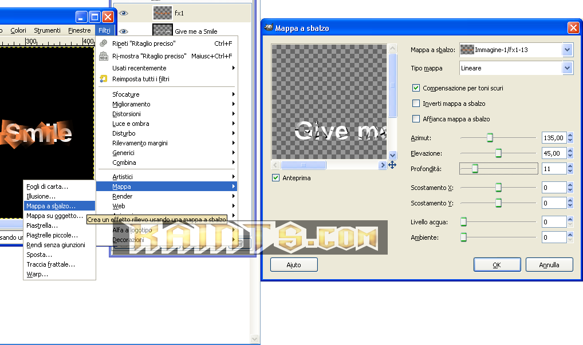Click the fx1 layer thumbnail
This screenshot has height=345, width=583.
click(x=163, y=13)
